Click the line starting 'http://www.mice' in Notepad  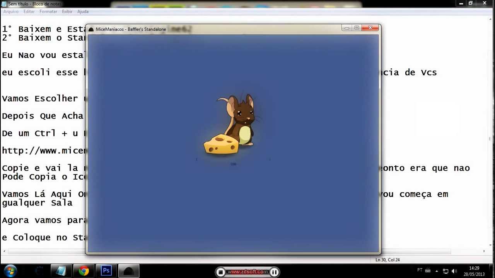[x=43, y=151]
